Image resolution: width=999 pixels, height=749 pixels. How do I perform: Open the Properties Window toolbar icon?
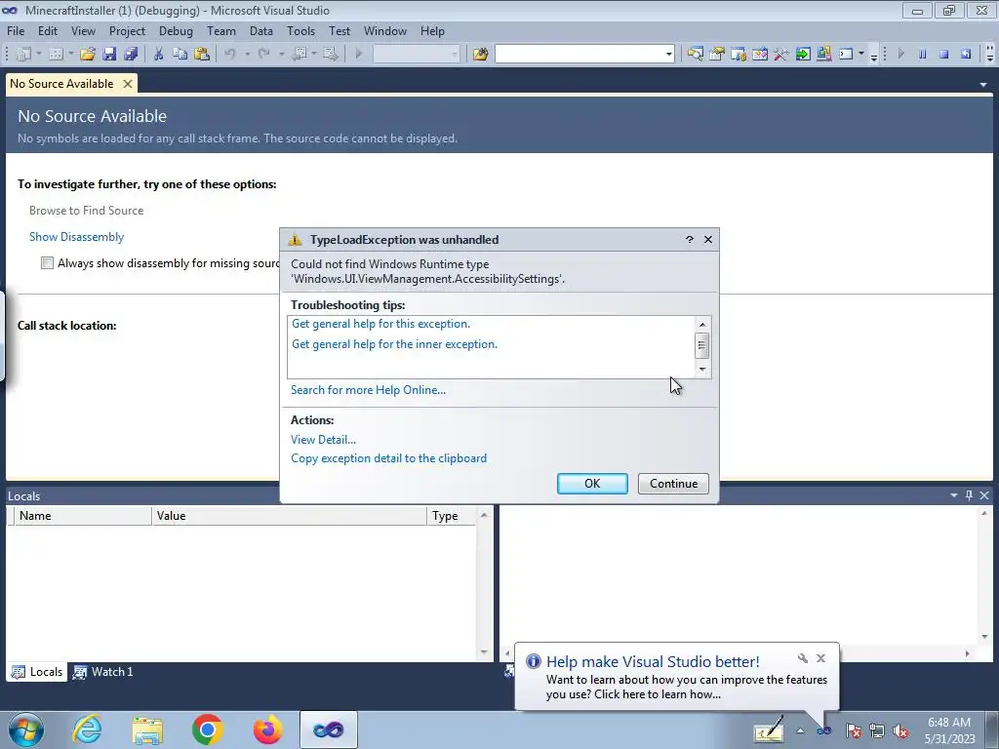click(717, 55)
